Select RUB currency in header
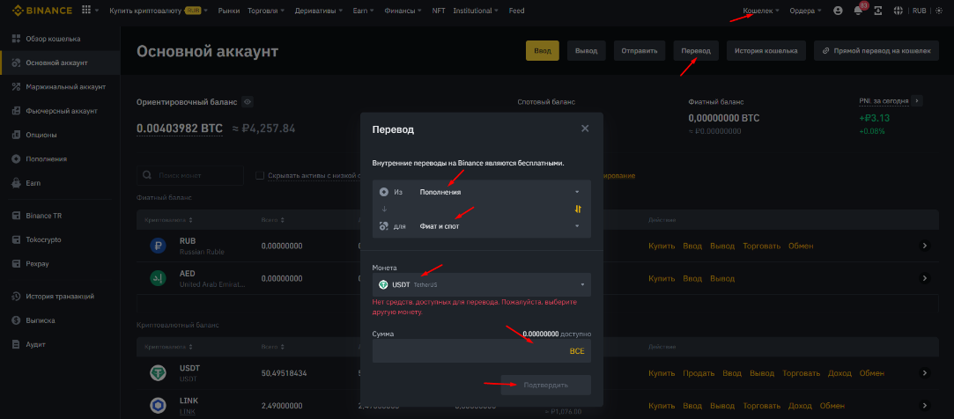Screen dimensions: 954x419 click(x=919, y=11)
